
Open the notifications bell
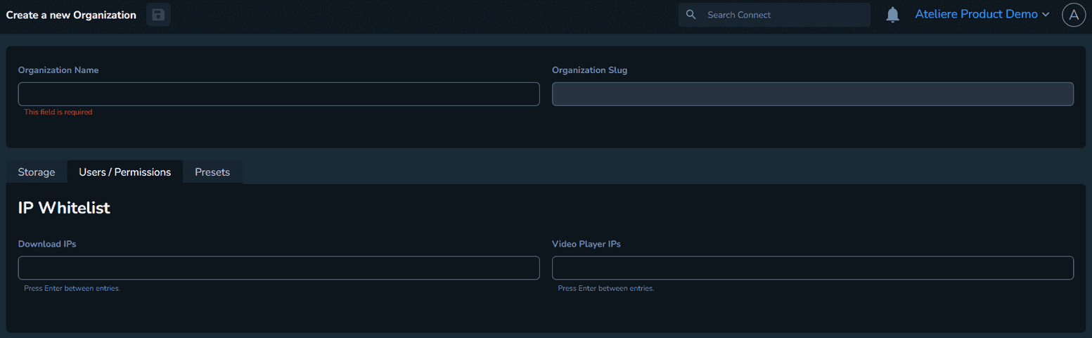[893, 15]
